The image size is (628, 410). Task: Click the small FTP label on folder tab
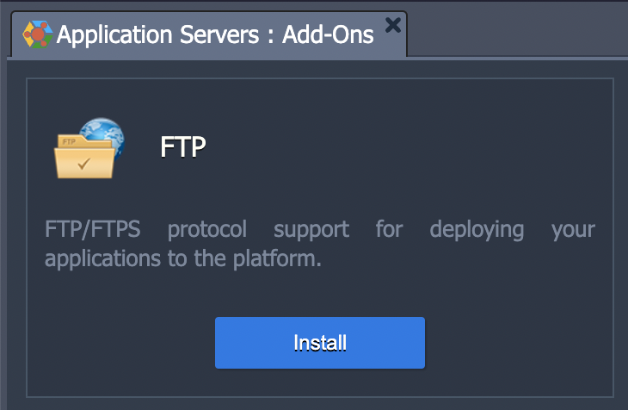69,141
